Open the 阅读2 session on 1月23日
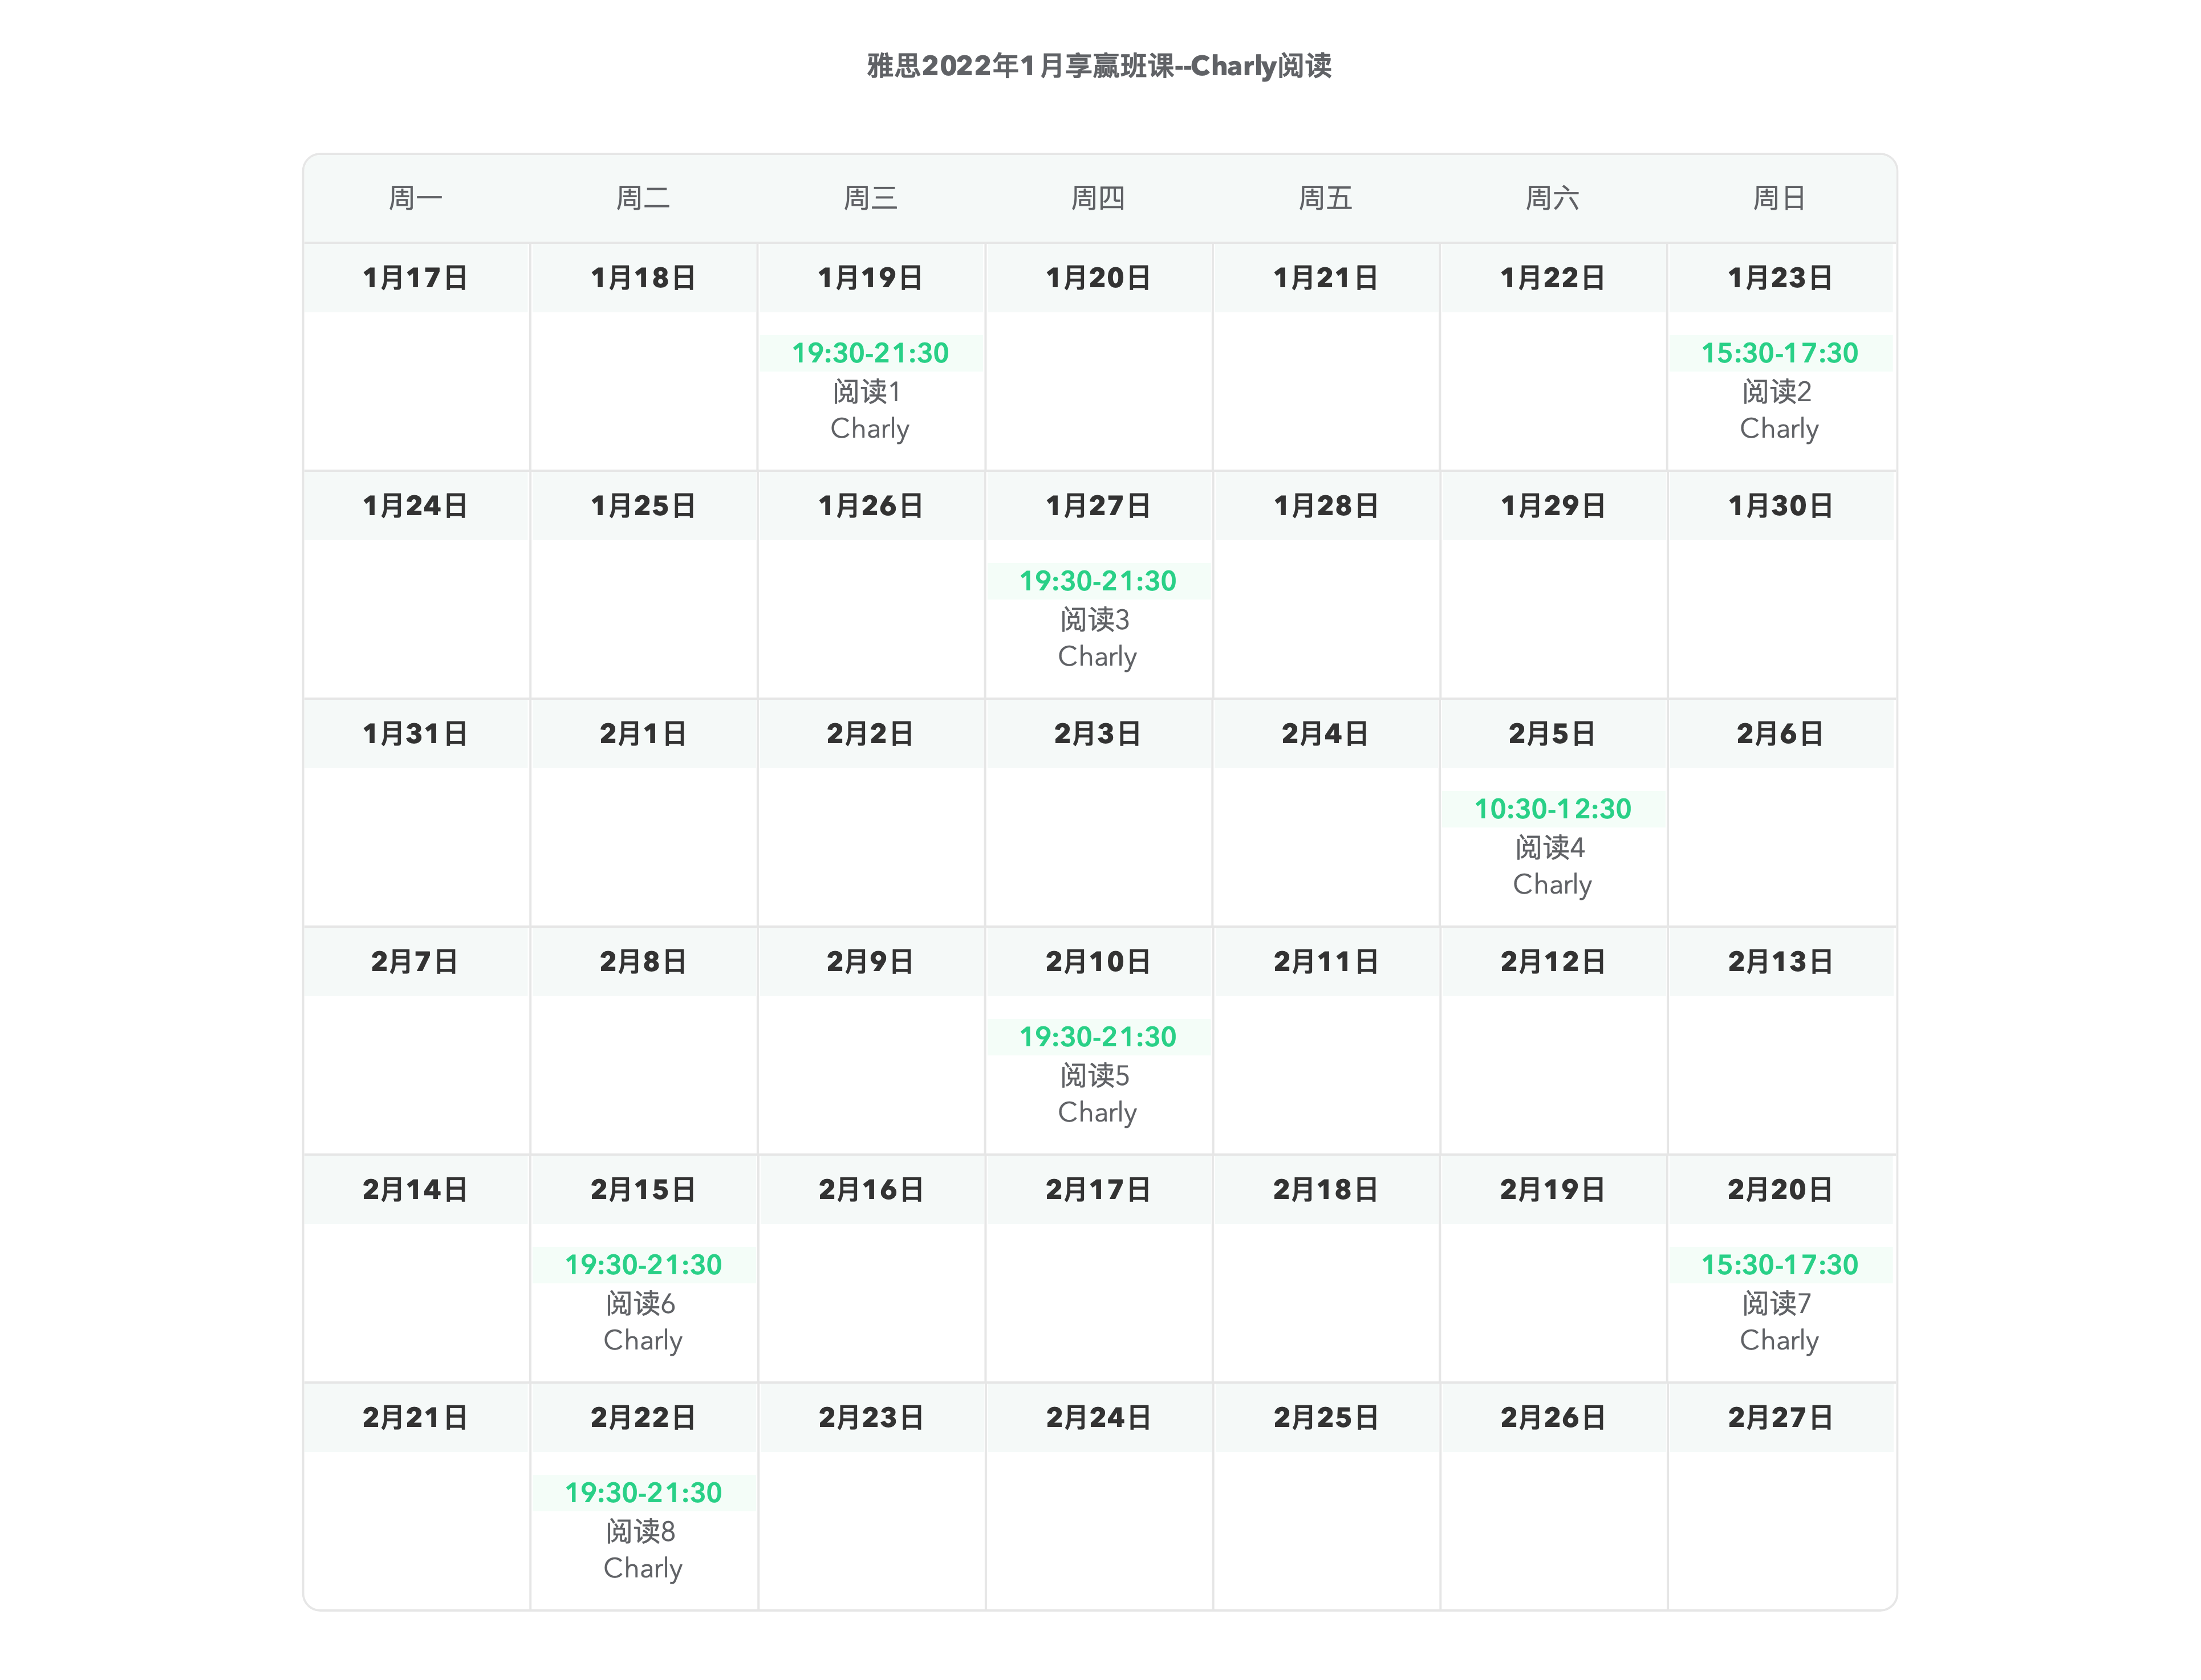Screen dimensions: 2201x1680 pyautogui.click(x=1778, y=391)
